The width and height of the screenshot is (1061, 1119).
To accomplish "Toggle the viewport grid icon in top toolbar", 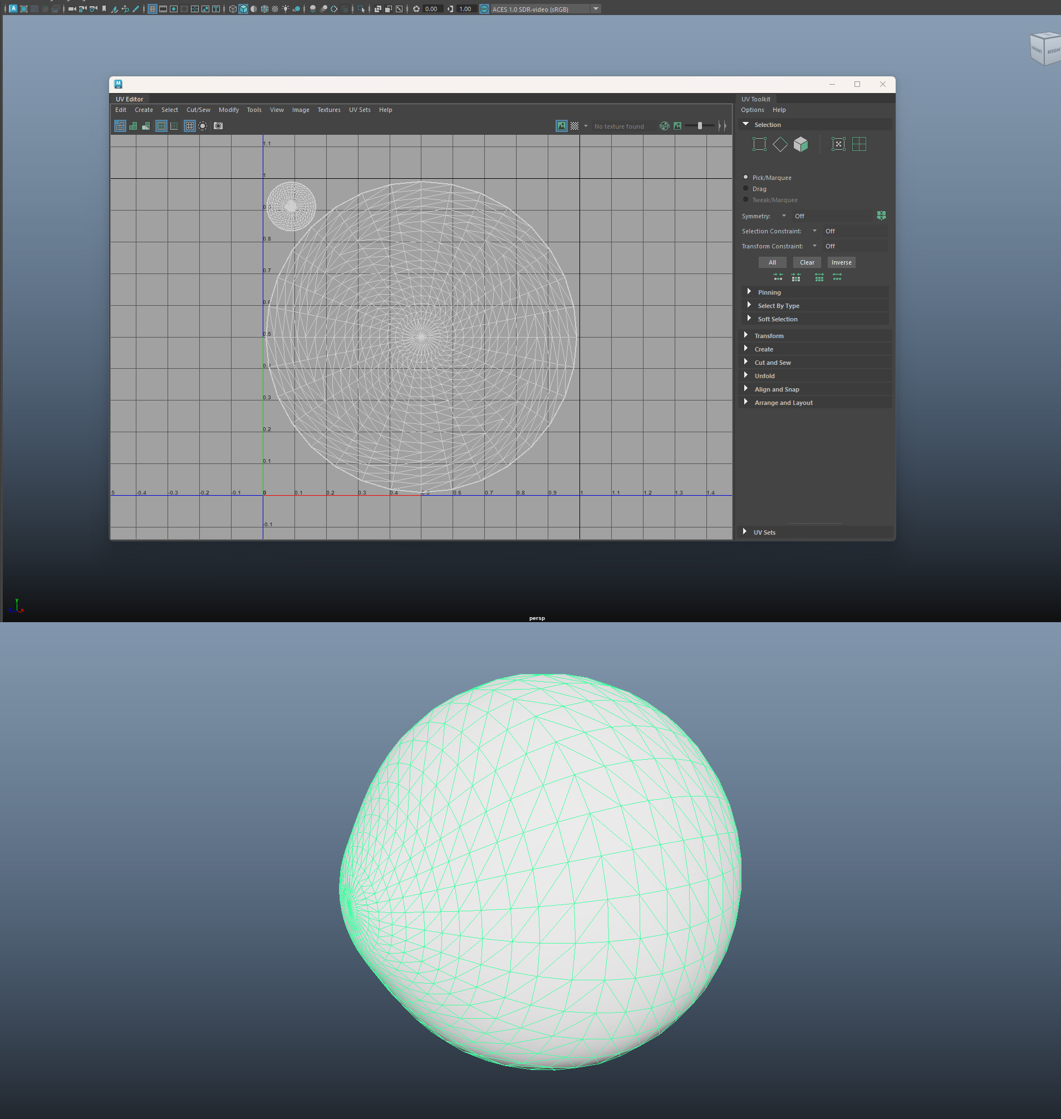I will pyautogui.click(x=153, y=8).
